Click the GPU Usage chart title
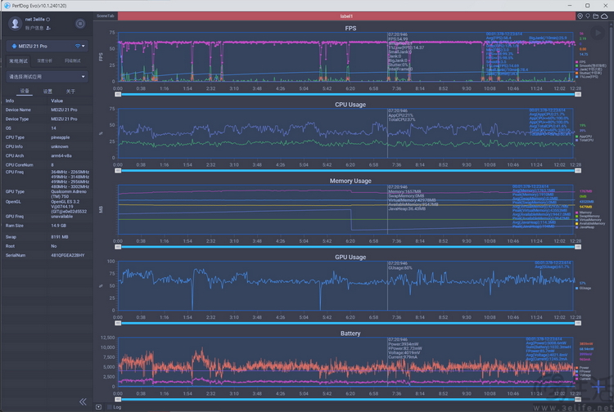 350,257
